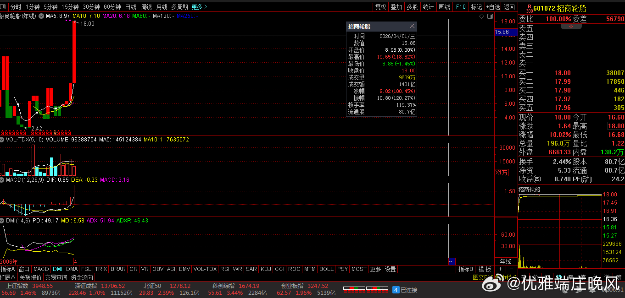
Task: Switch indicator to TRIX
Action: pyautogui.click(x=101, y=269)
